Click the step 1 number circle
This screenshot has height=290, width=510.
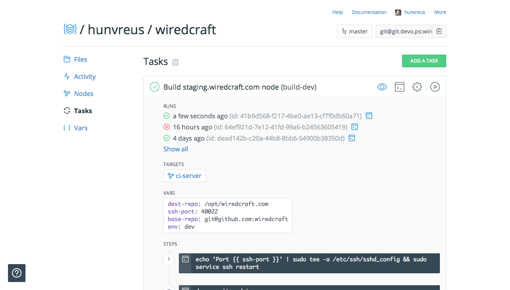(169, 259)
